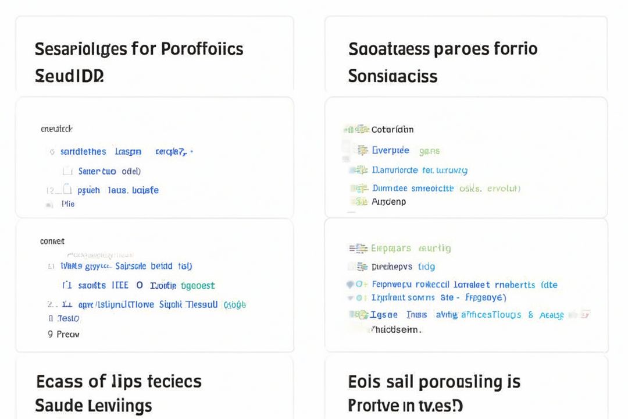The width and height of the screenshot is (628, 419).
Task: Toggle the checkbox beside 'Saiter cuo odel)'
Action: (67, 171)
